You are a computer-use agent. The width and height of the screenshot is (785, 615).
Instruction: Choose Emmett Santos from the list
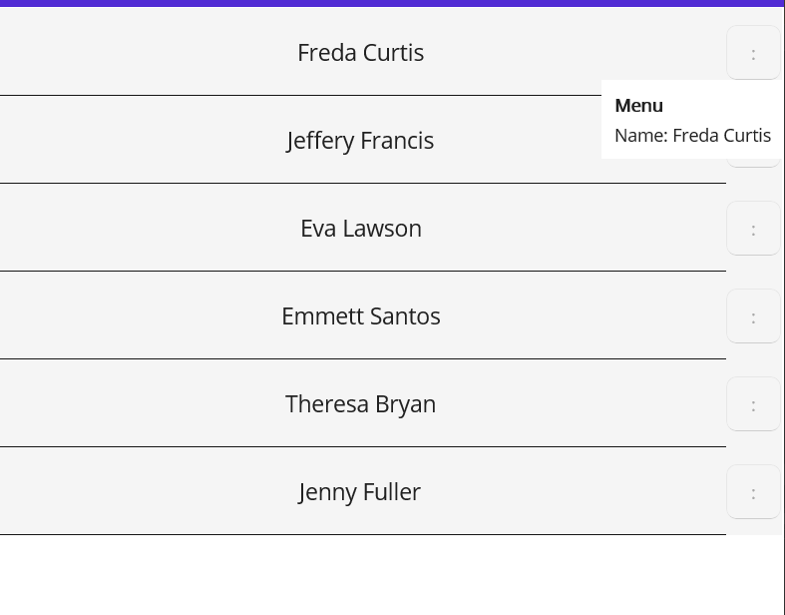[360, 316]
